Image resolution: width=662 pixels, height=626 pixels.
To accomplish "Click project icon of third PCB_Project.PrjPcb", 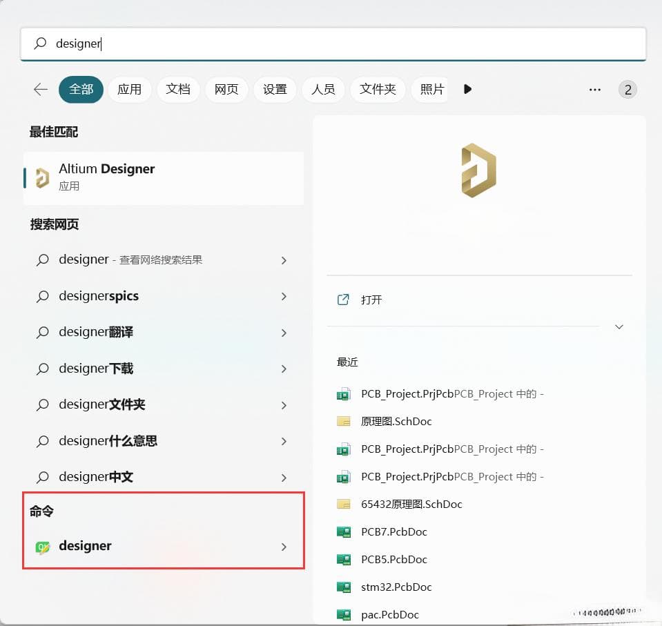I will coord(344,476).
